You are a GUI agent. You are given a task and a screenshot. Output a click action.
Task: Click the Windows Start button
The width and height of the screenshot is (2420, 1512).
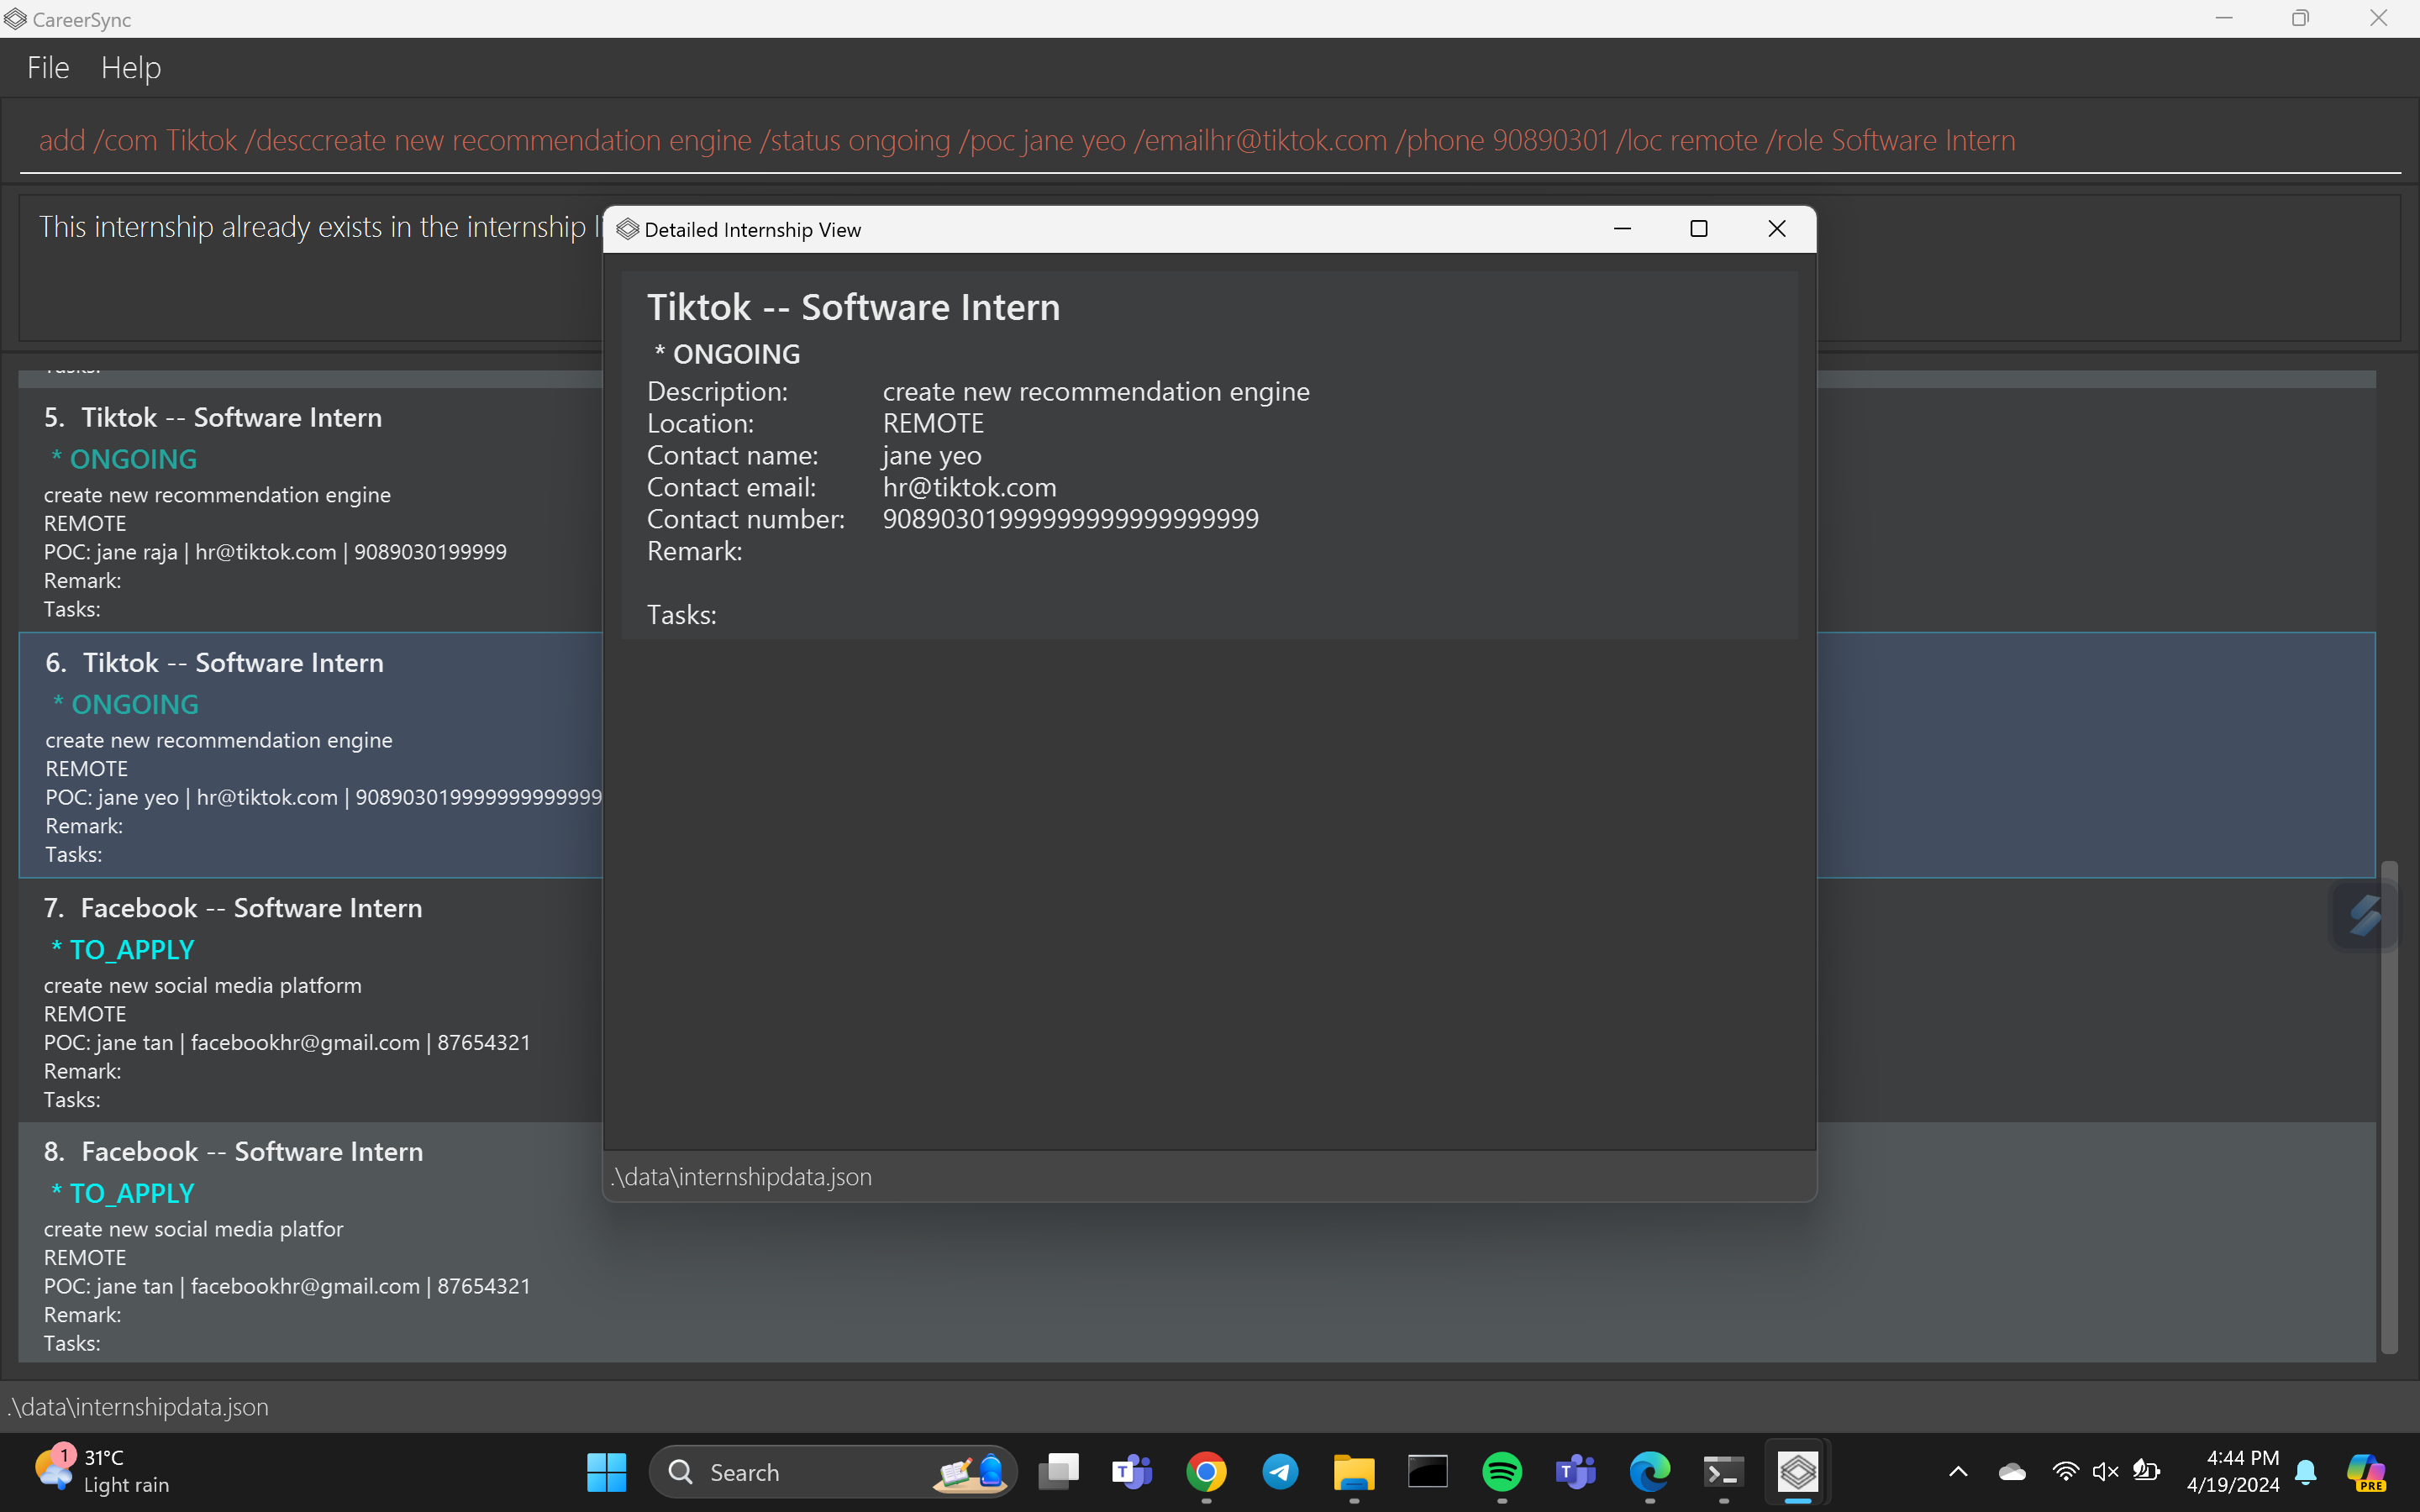tap(606, 1472)
